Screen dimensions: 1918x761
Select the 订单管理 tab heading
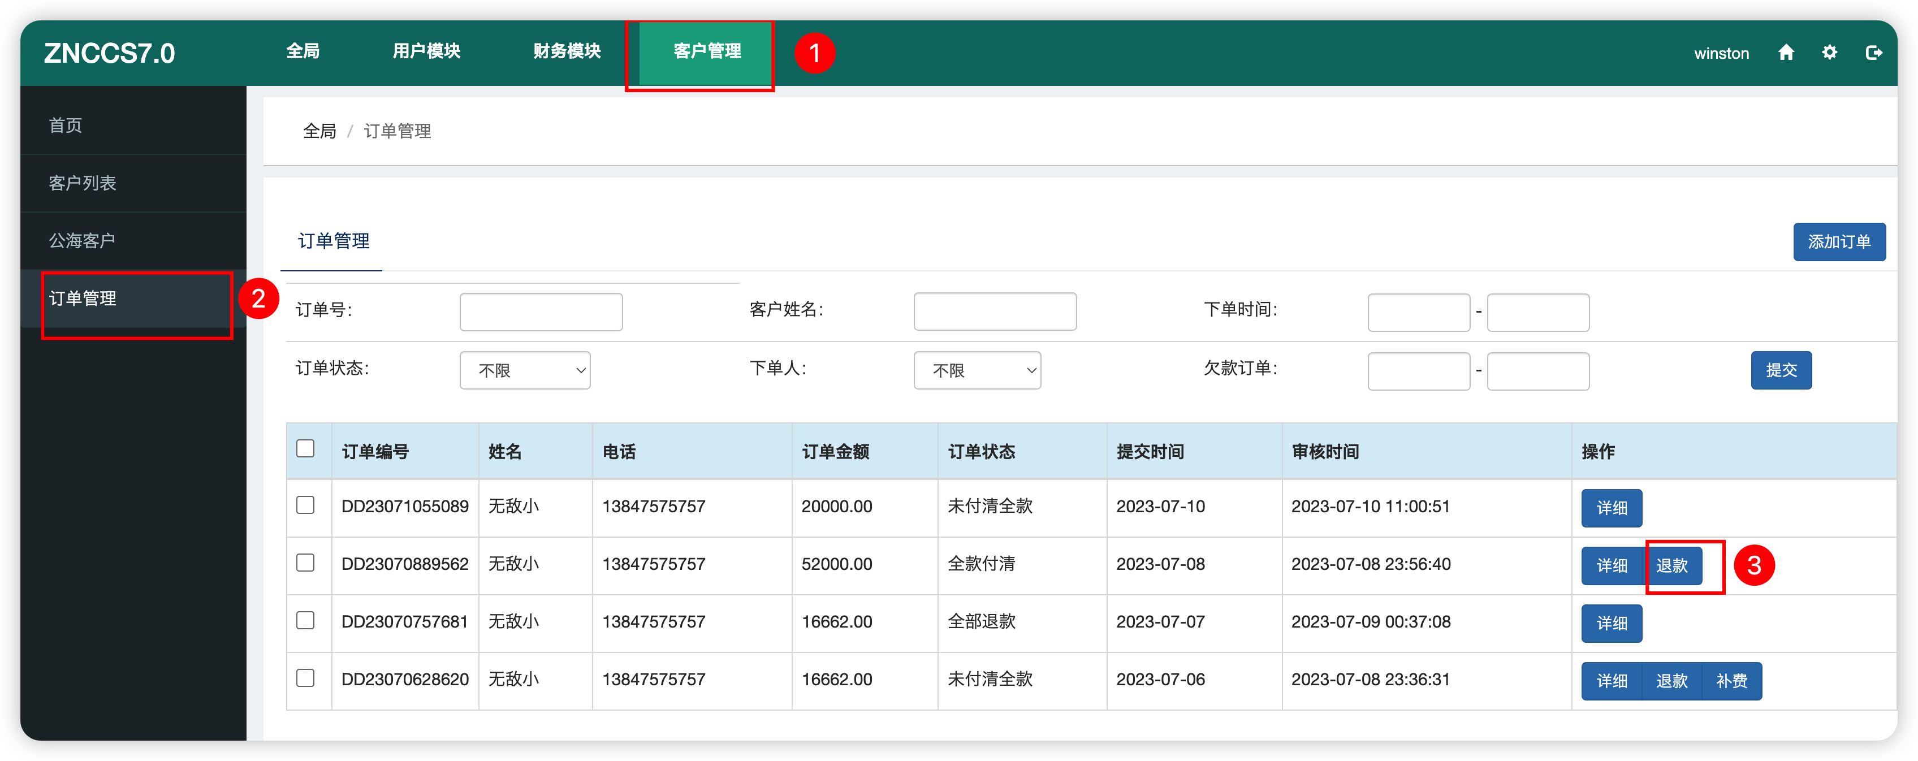pos(333,241)
